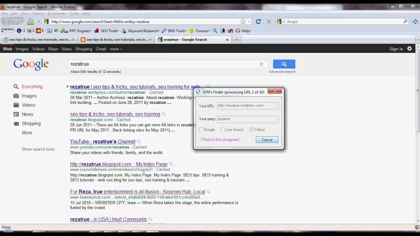Click preview magnifier beside YouTube rezatrue's Channel

(x=139, y=142)
